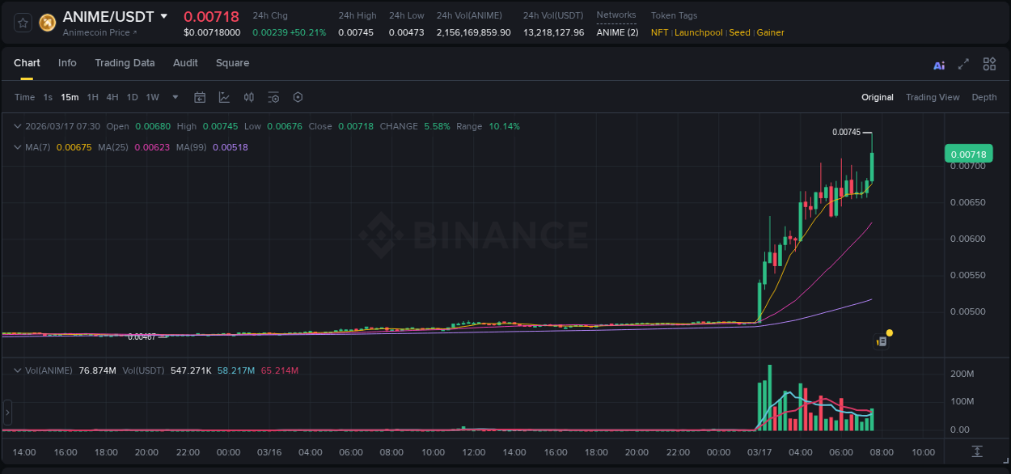This screenshot has height=474, width=1011.
Task: Collapse the MA indicator row
Action: 18,147
